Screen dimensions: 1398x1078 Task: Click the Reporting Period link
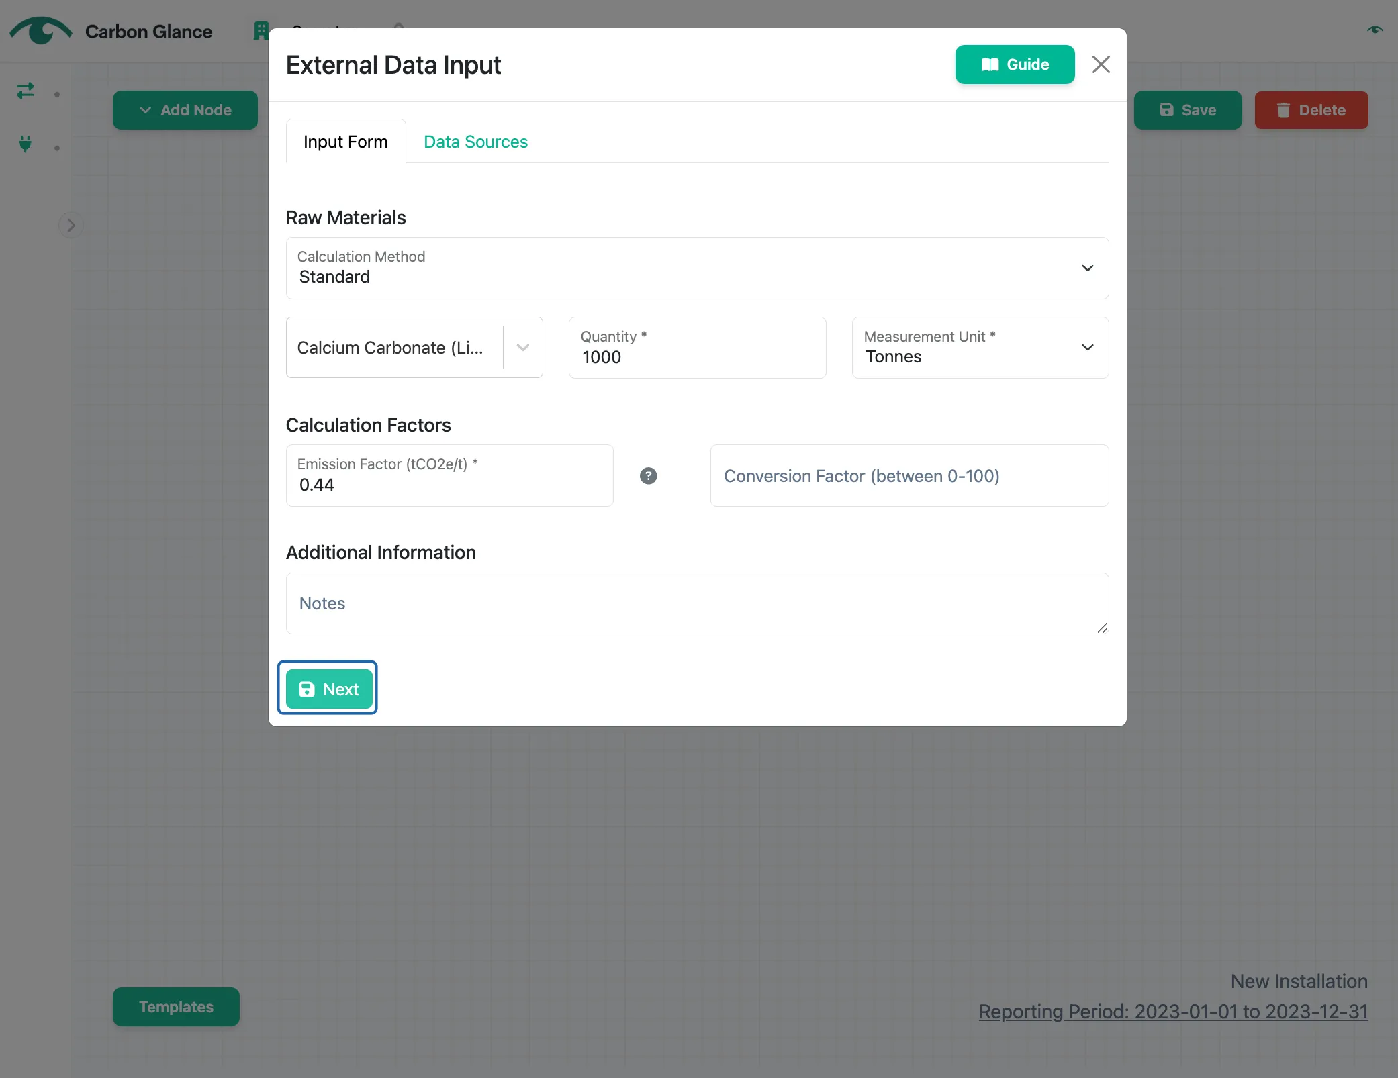(x=1173, y=1011)
